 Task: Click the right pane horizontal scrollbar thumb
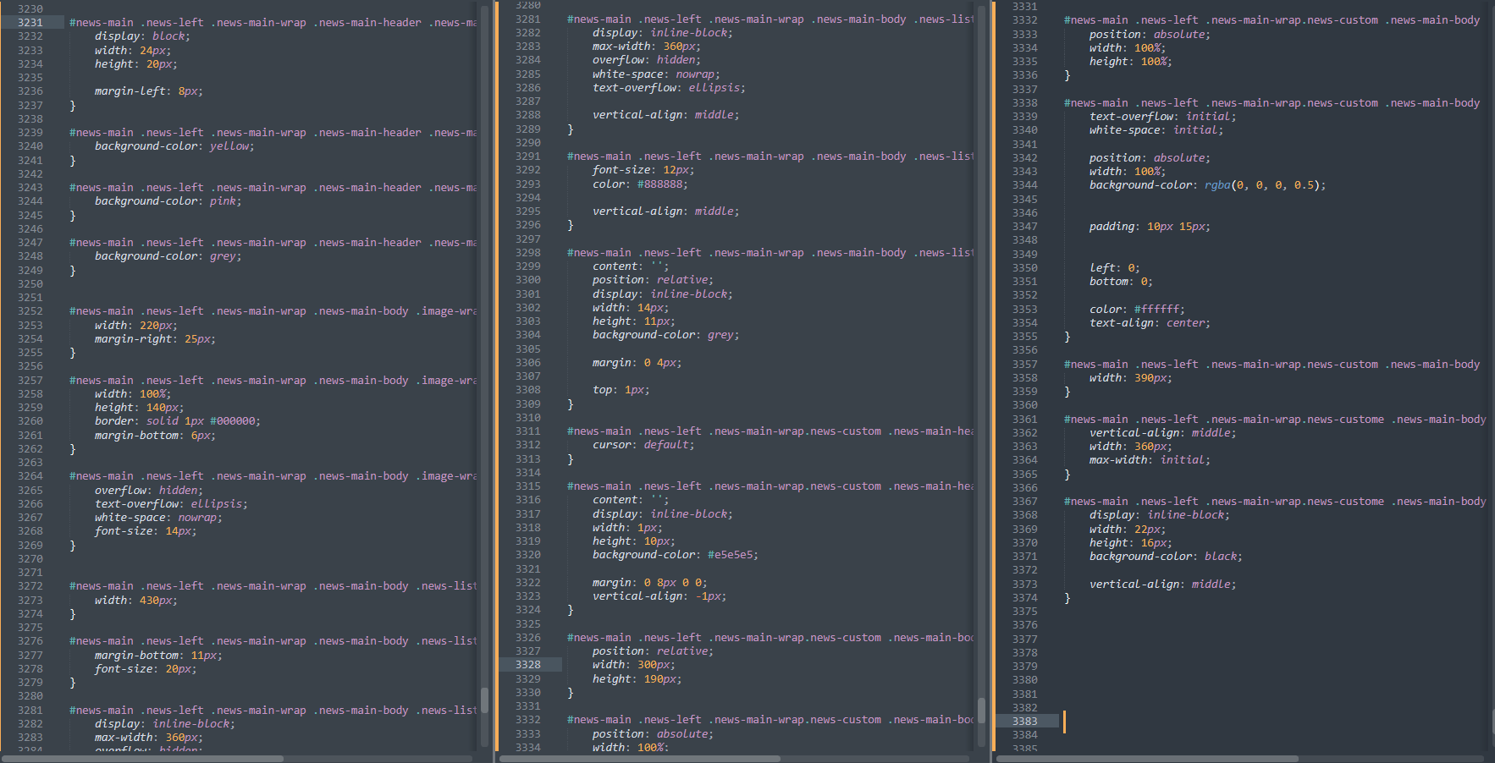1147,759
